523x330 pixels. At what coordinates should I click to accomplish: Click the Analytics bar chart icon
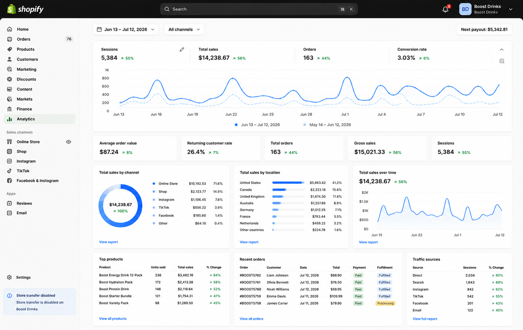tap(10, 119)
